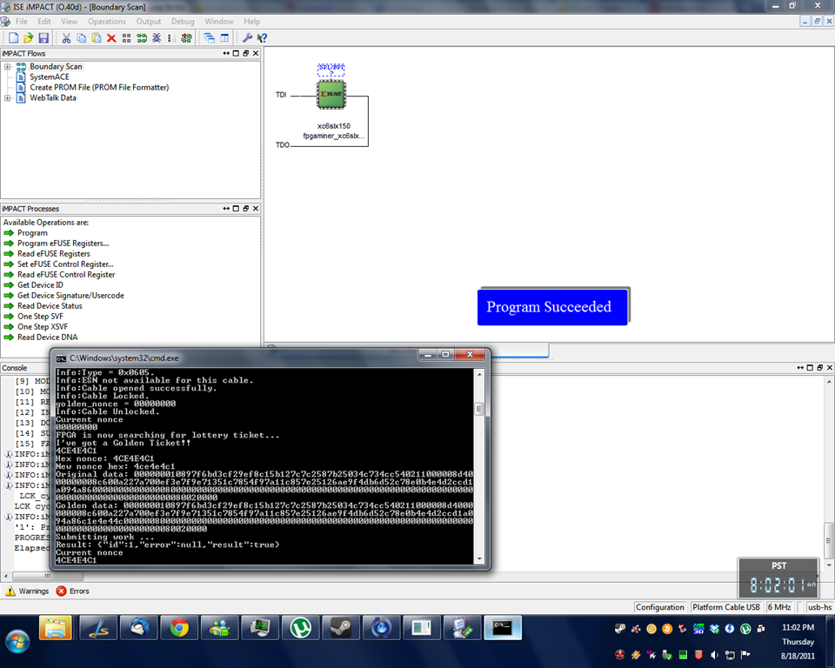Click the volume speaker tray icon
This screenshot has height=668, width=835.
pos(715,655)
